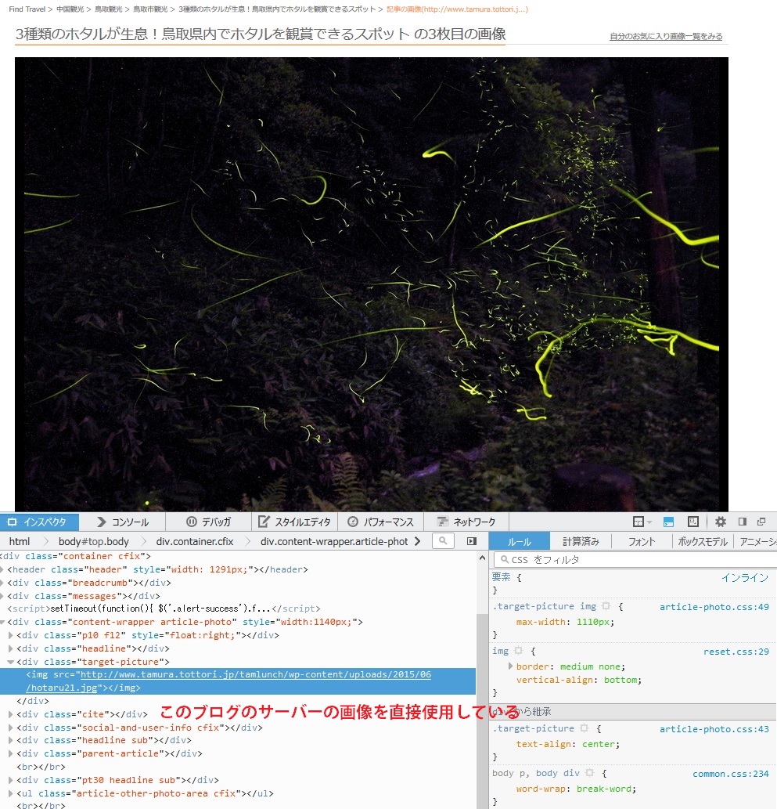Click highlighter icon beside body p, body div
This screenshot has width=777, height=809.
(590, 773)
